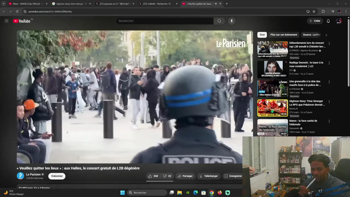Open a new Chrome tab
The width and height of the screenshot is (350, 197).
227,4
